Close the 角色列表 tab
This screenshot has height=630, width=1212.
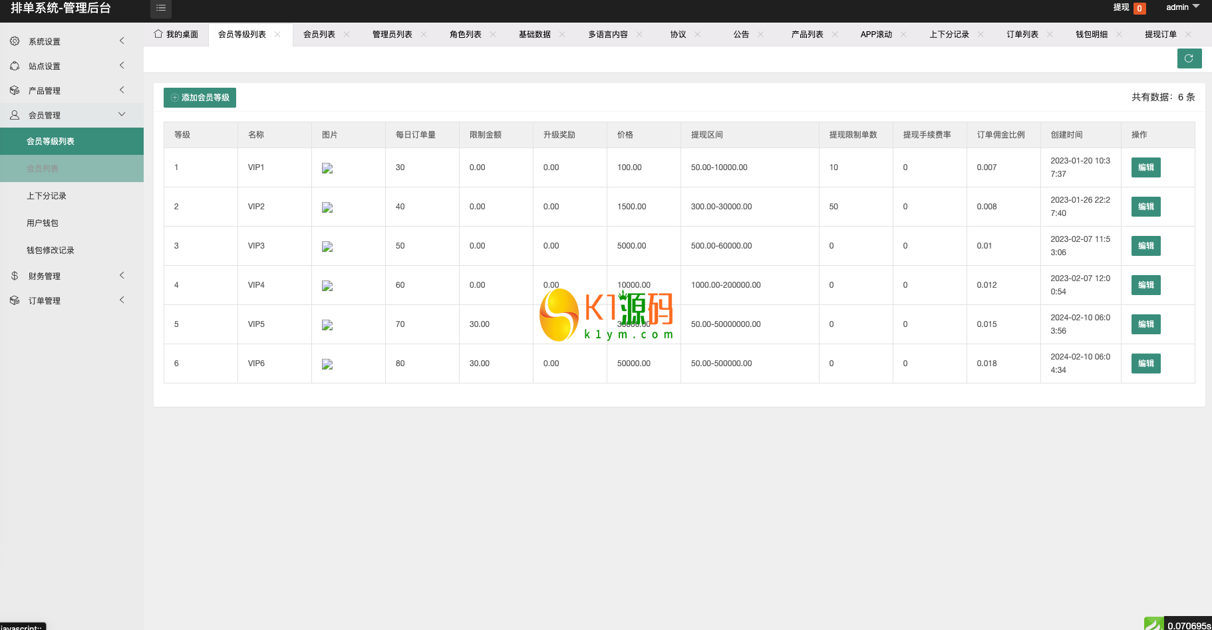493,35
